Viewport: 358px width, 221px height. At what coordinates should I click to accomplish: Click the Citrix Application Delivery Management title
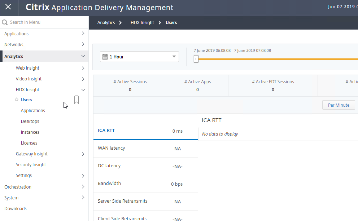[100, 7]
